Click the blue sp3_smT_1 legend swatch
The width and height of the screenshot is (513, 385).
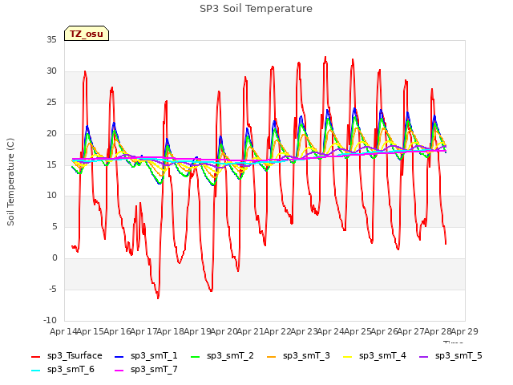pyautogui.click(x=119, y=356)
